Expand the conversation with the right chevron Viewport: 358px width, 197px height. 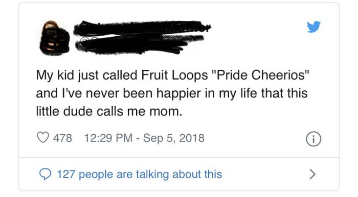tap(312, 174)
